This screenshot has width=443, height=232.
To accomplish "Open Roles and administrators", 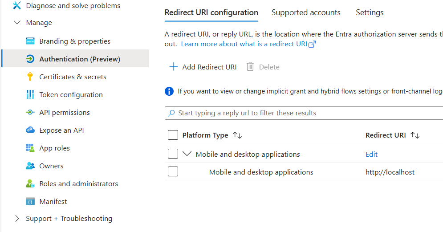I will pyautogui.click(x=78, y=183).
